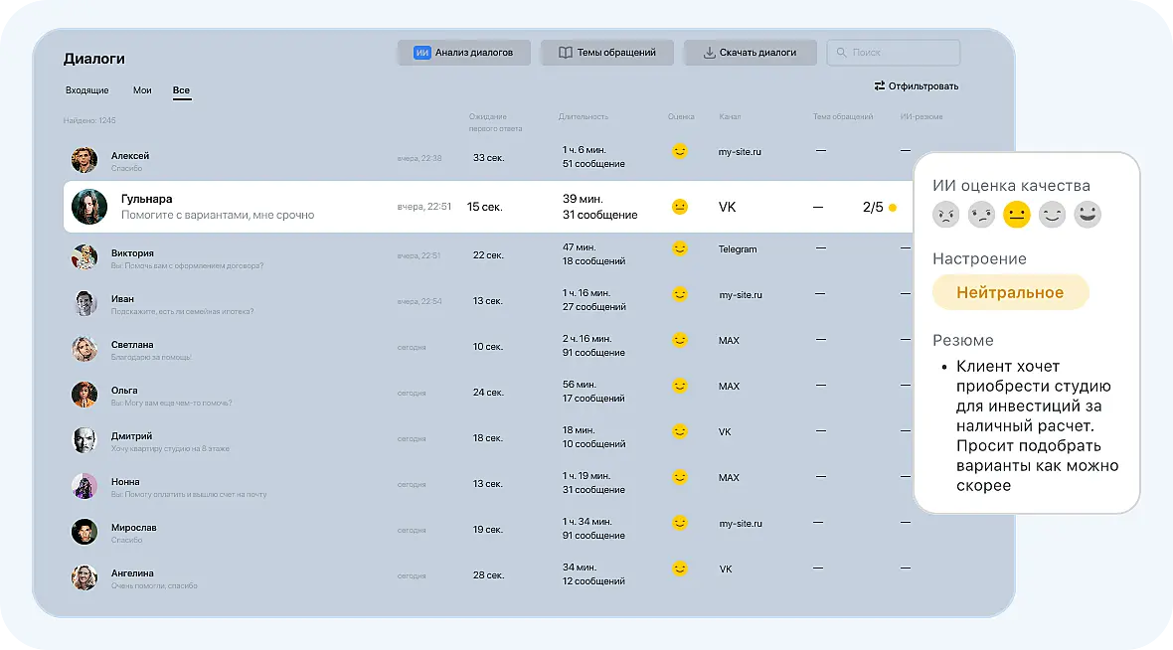Click the smiley rating in Светлана's row
The height and width of the screenshot is (650, 1173).
[x=679, y=340]
